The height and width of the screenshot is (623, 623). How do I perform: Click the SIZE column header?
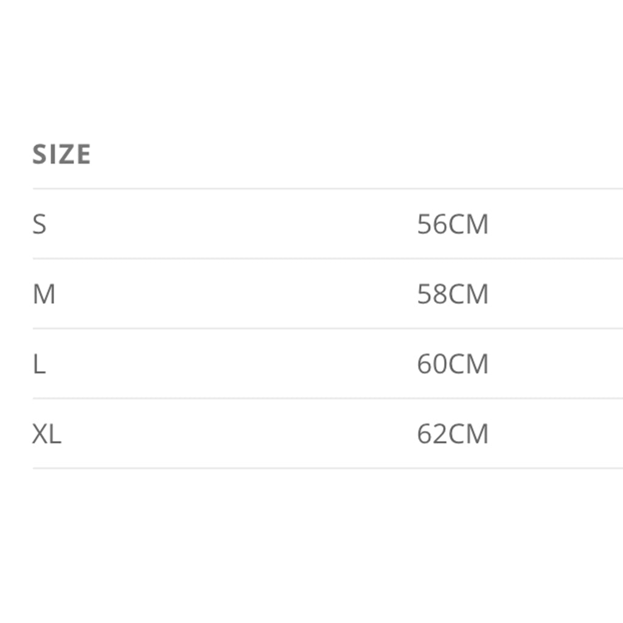pos(61,155)
